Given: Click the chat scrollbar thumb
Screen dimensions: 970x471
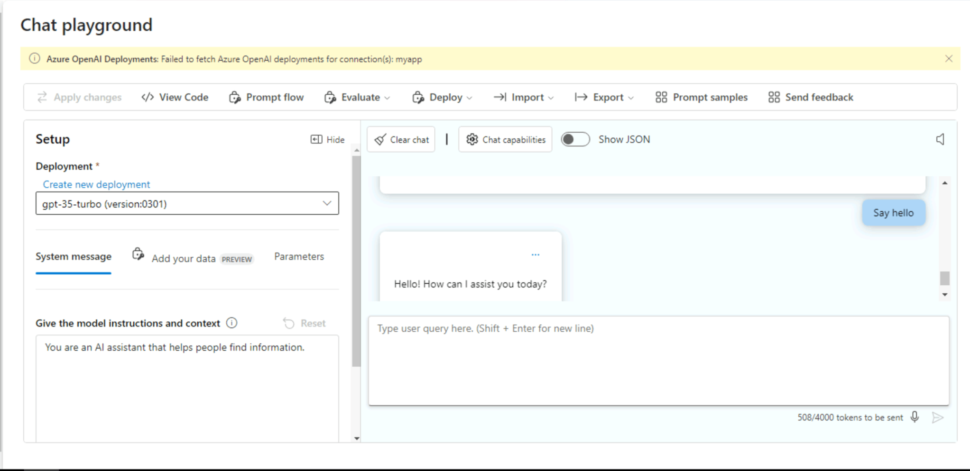Looking at the screenshot, I should 945,278.
